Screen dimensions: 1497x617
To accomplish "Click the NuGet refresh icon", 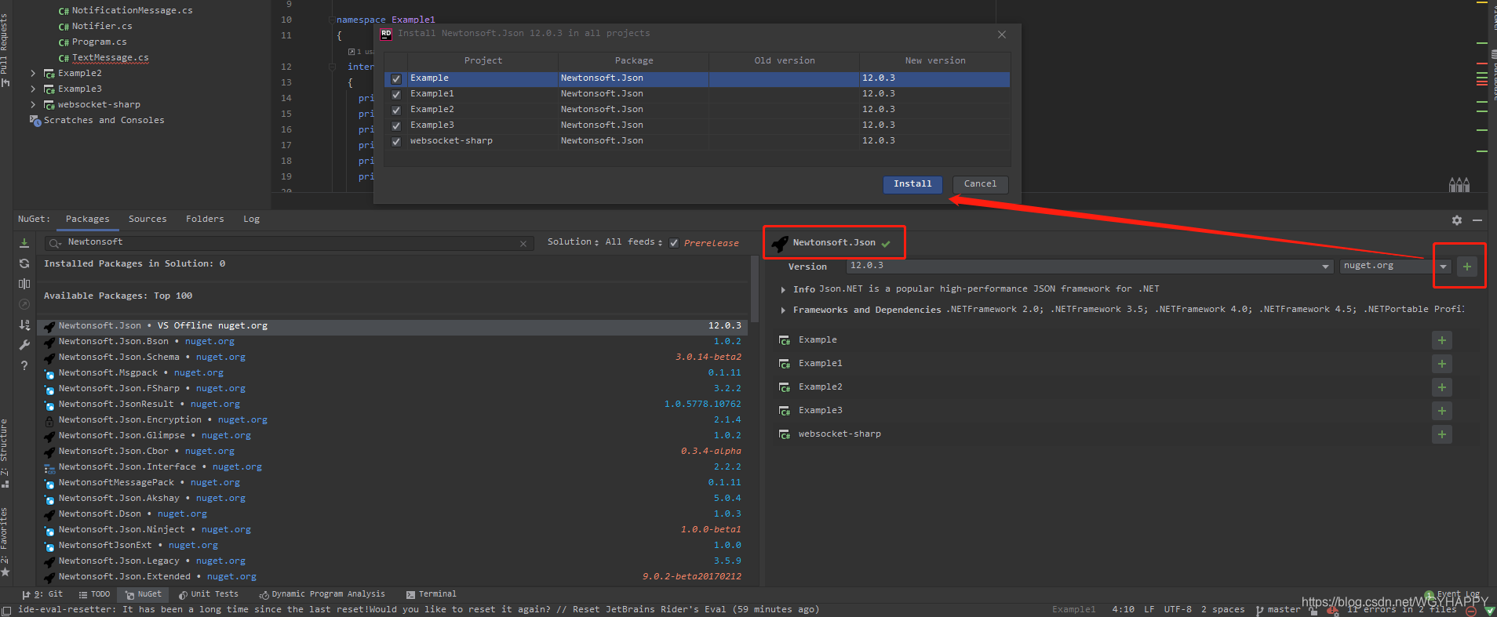I will click(x=24, y=263).
